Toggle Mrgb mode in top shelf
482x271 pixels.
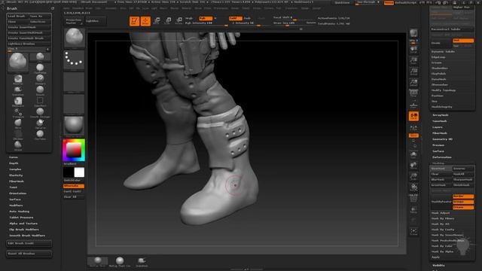pos(190,18)
